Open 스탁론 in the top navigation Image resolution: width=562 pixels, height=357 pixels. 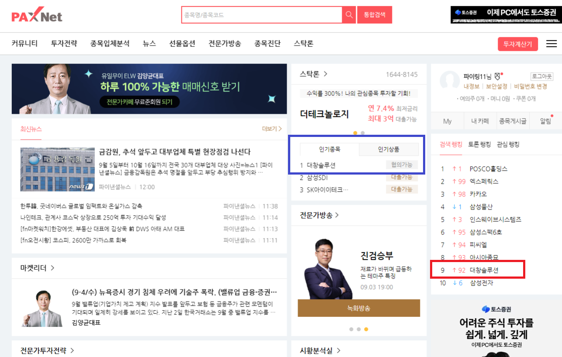(303, 44)
